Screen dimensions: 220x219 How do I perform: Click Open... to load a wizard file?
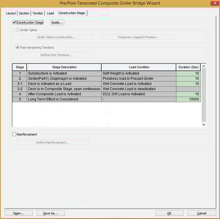[18, 213]
